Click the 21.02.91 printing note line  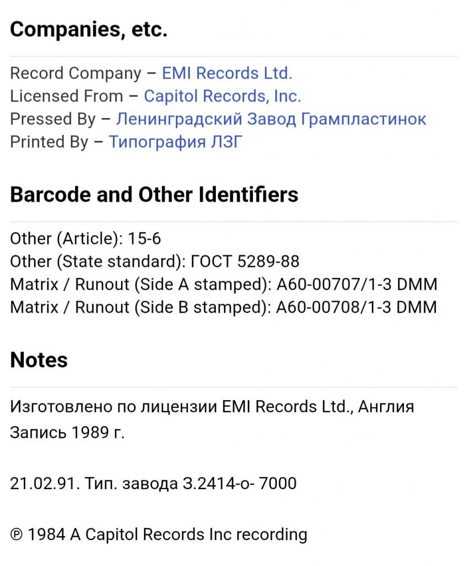pyautogui.click(x=153, y=484)
